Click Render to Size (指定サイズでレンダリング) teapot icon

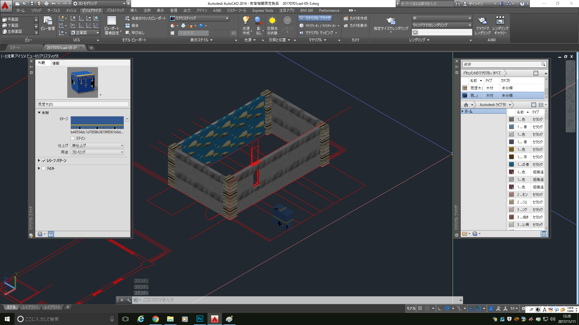click(x=391, y=21)
